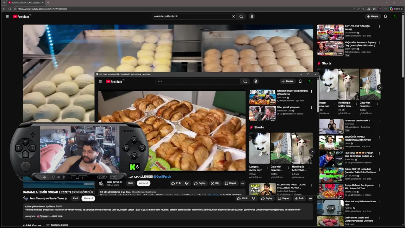Click the 'Ara' search field in popup
This screenshot has height=228, width=405.
198,81
